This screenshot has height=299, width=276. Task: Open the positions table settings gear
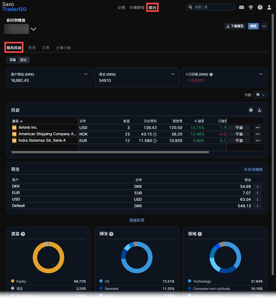(x=251, y=110)
